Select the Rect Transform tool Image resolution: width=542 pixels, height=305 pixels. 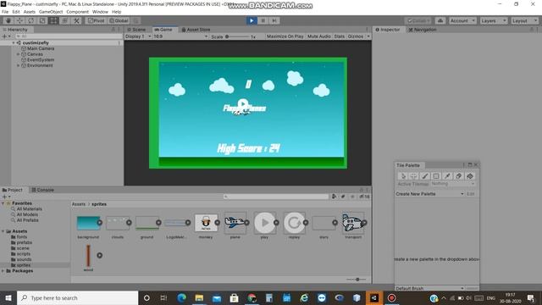coord(53,20)
